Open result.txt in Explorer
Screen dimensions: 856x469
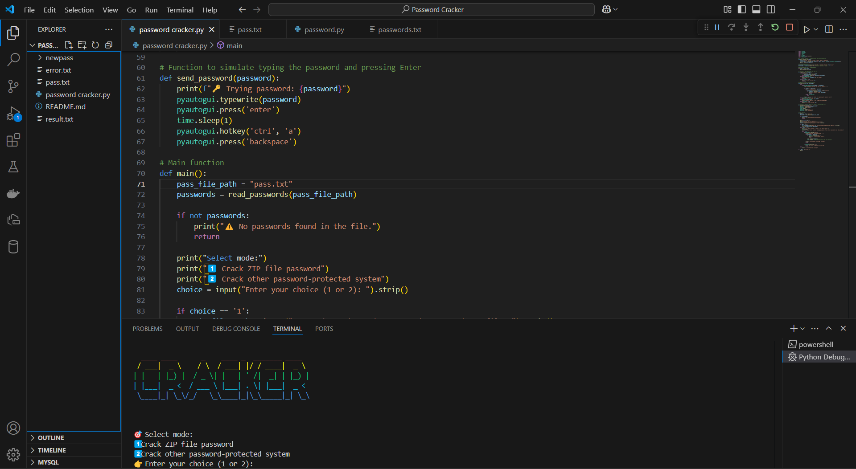(59, 119)
